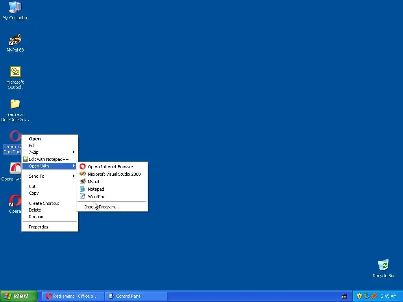Click the network connection tray icon
Viewport: 403px width, 302px height.
point(366,296)
